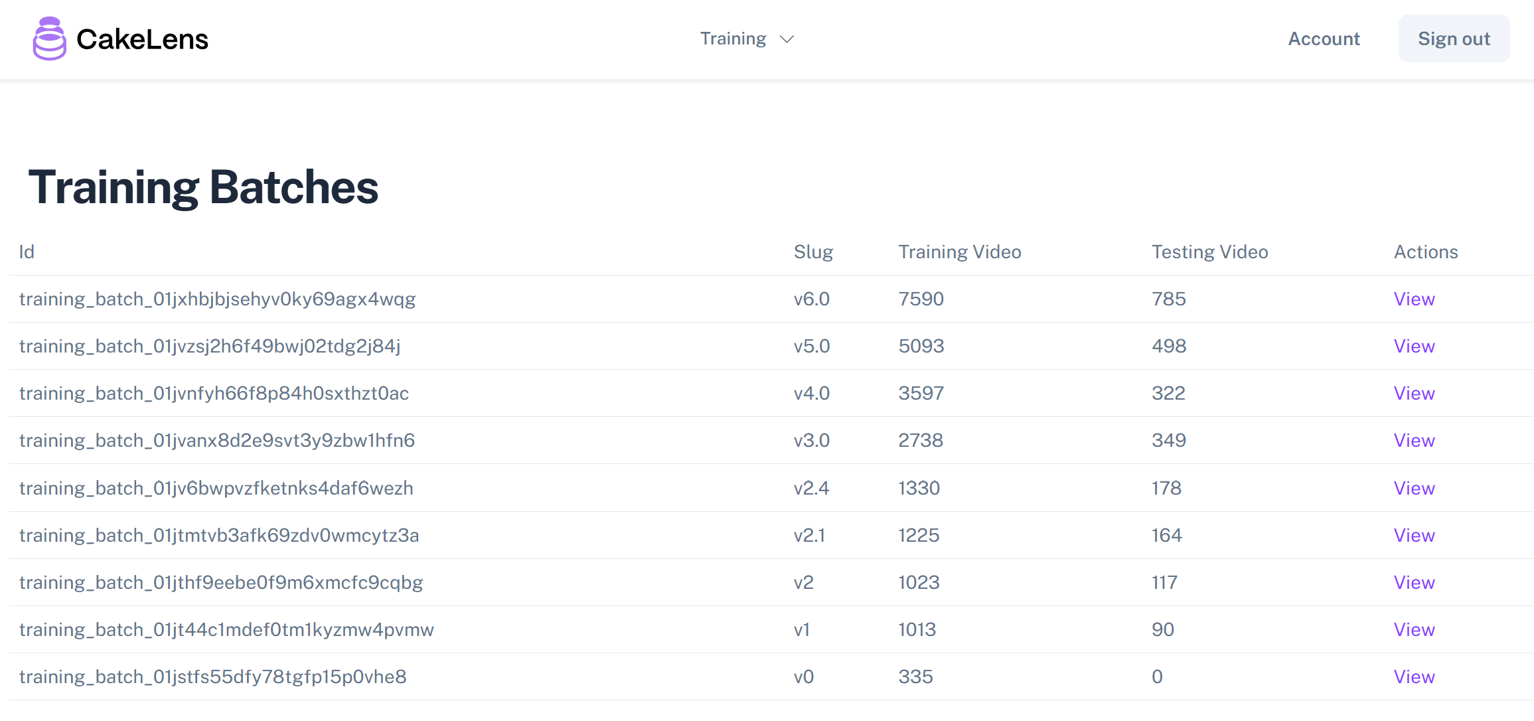
Task: Select id training_batch_01jv6bwpvzfketnks4daf6wezh
Action: 216,488
